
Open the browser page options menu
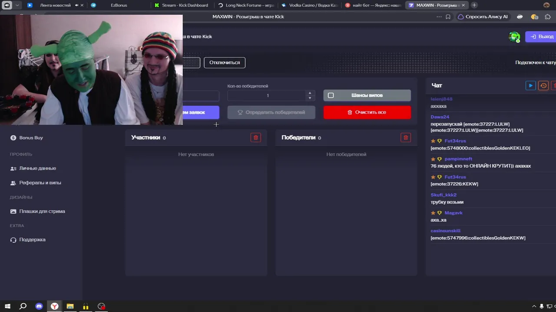pyautogui.click(x=439, y=17)
